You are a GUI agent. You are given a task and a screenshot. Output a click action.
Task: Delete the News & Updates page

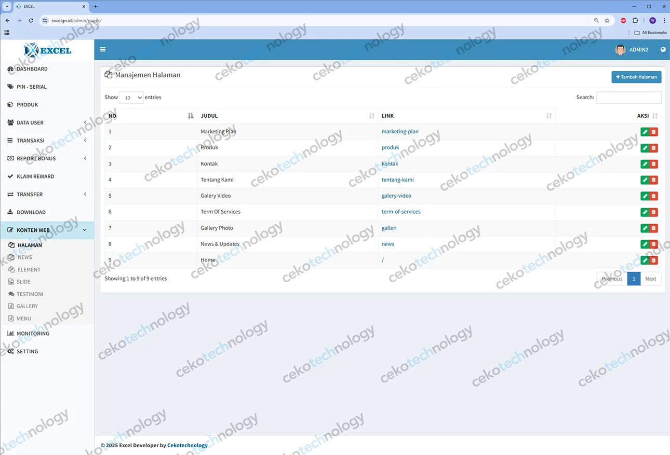tap(653, 244)
